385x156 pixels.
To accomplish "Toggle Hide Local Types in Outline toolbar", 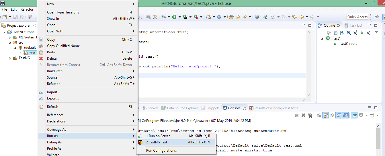I will click(x=368, y=32).
